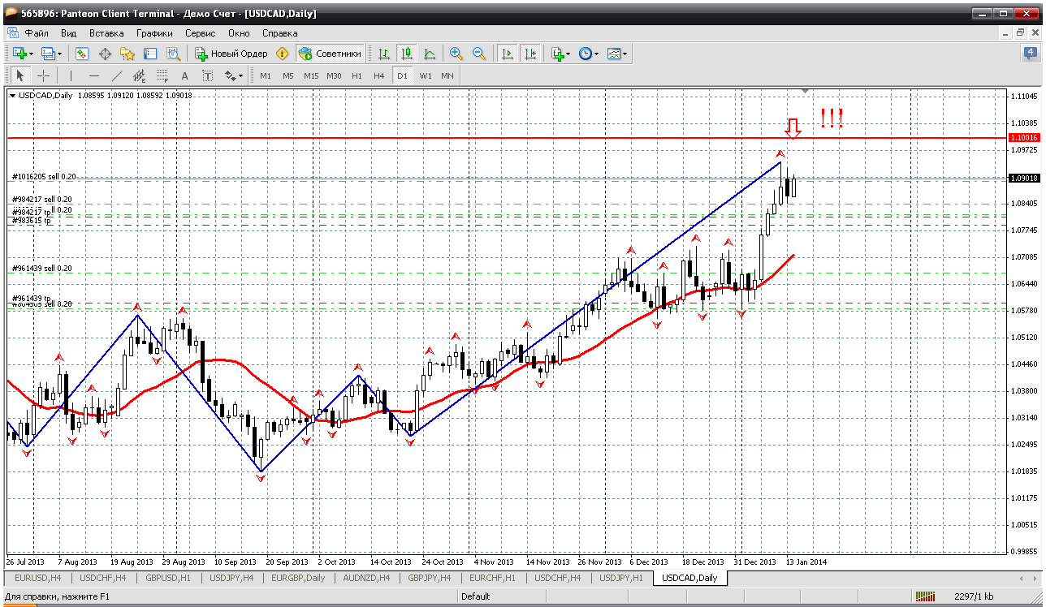Select the horizontal line drawing tool
This screenshot has width=1046, height=607.
(x=93, y=75)
